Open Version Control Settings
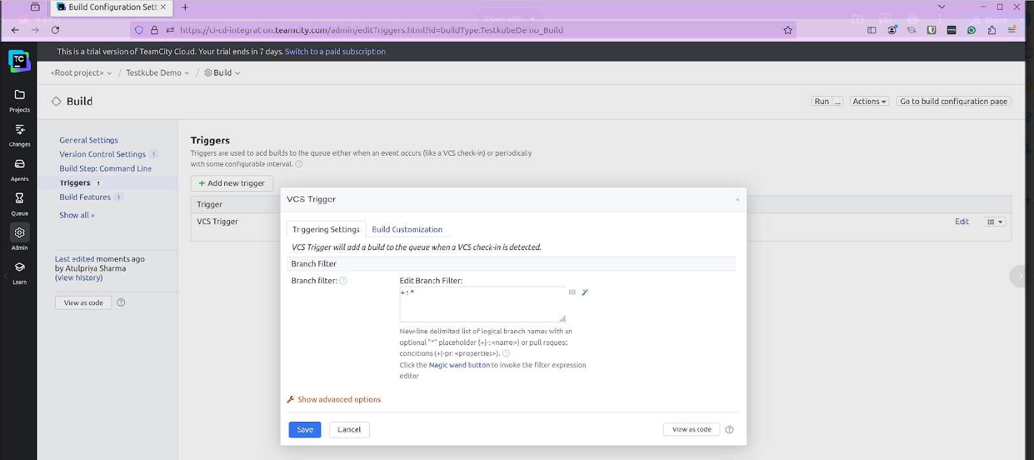Screen dimensions: 1034x460 pos(103,154)
